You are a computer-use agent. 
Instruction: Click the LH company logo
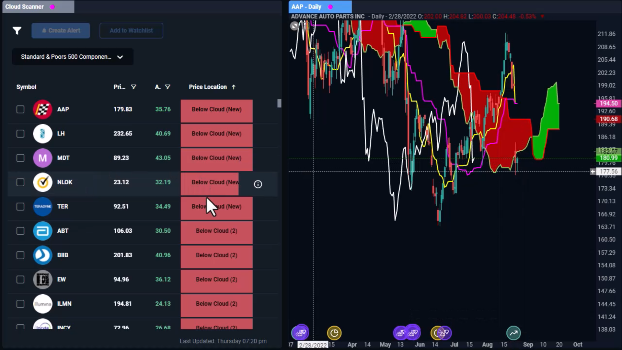(42, 134)
